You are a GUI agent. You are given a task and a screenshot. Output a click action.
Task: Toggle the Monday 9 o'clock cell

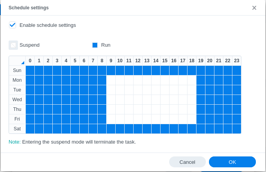click(111, 80)
